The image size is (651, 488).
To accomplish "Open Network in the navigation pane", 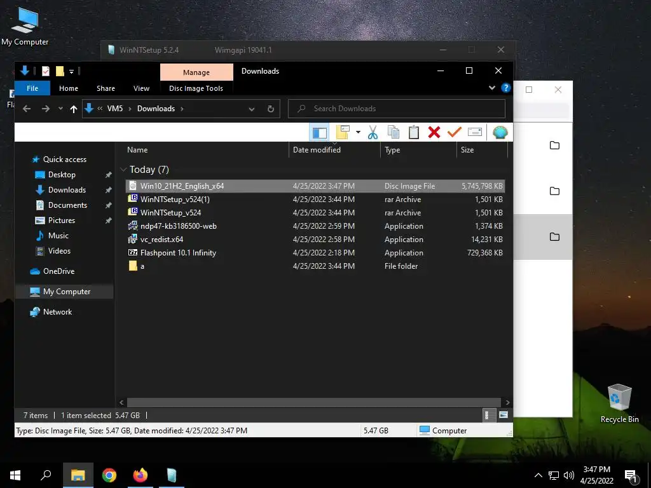I will tap(57, 311).
